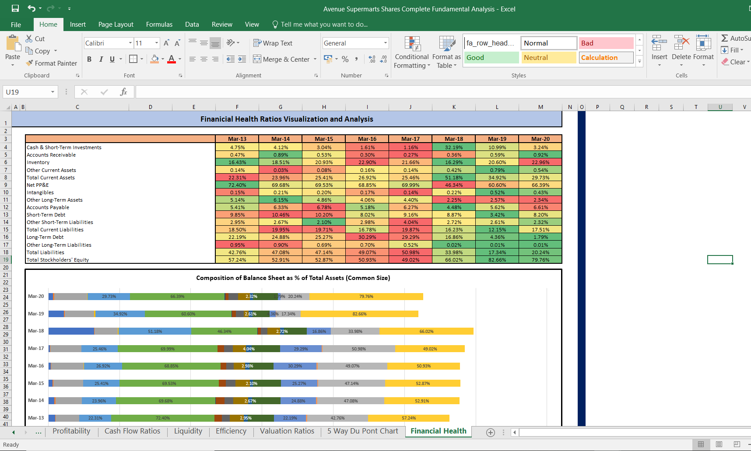Switch to the Formulas ribbon tab

[x=159, y=24]
